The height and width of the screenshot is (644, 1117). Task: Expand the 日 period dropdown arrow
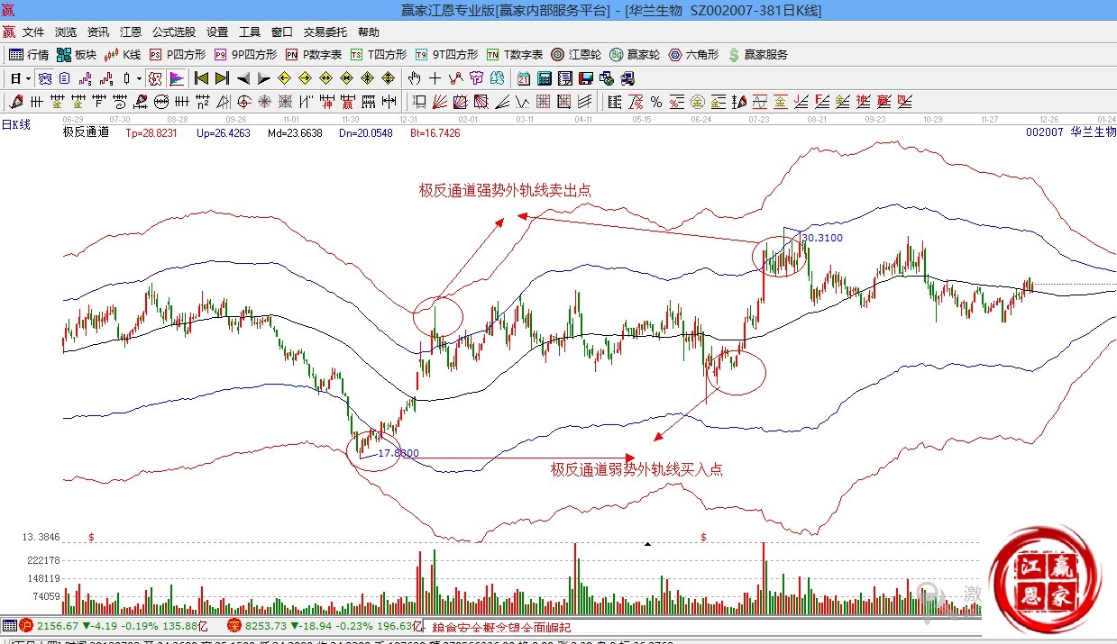pyautogui.click(x=28, y=78)
